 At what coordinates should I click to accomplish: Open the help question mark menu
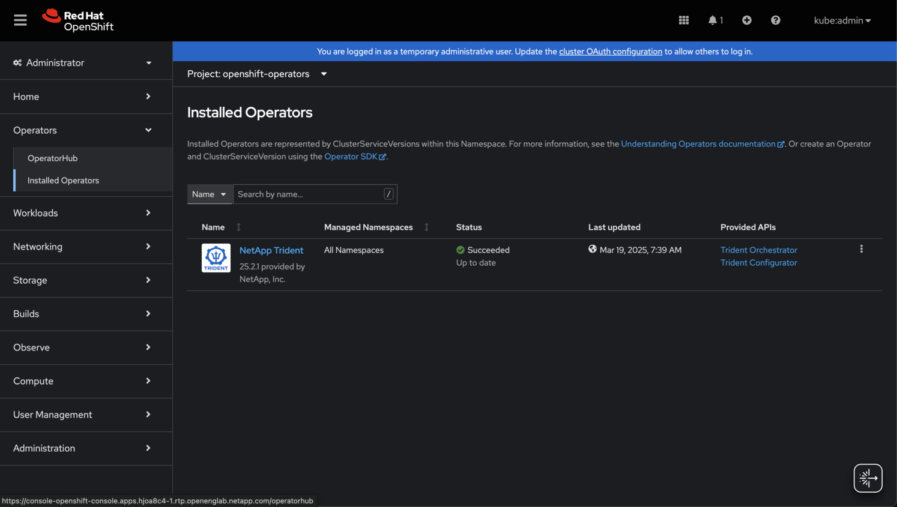pos(776,20)
